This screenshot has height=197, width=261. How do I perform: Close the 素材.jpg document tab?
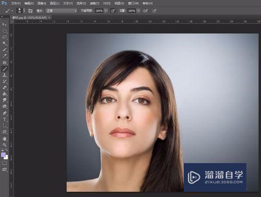point(49,17)
